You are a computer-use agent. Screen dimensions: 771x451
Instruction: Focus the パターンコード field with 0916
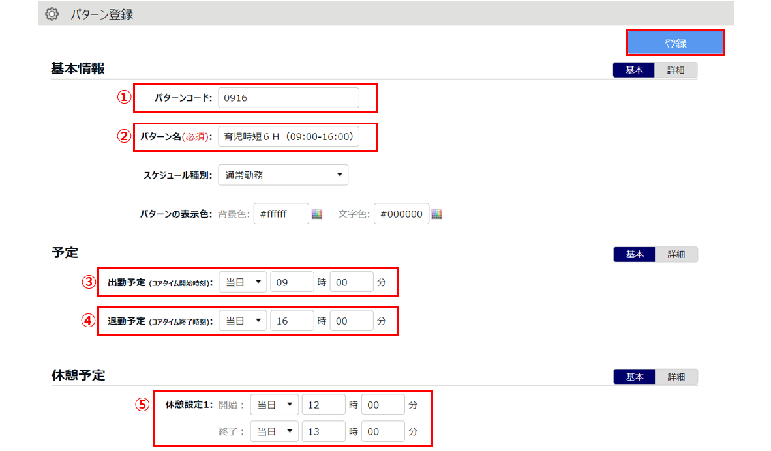point(288,98)
